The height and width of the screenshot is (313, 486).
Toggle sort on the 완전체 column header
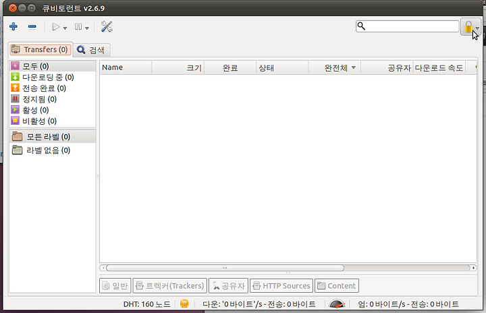[335, 67]
